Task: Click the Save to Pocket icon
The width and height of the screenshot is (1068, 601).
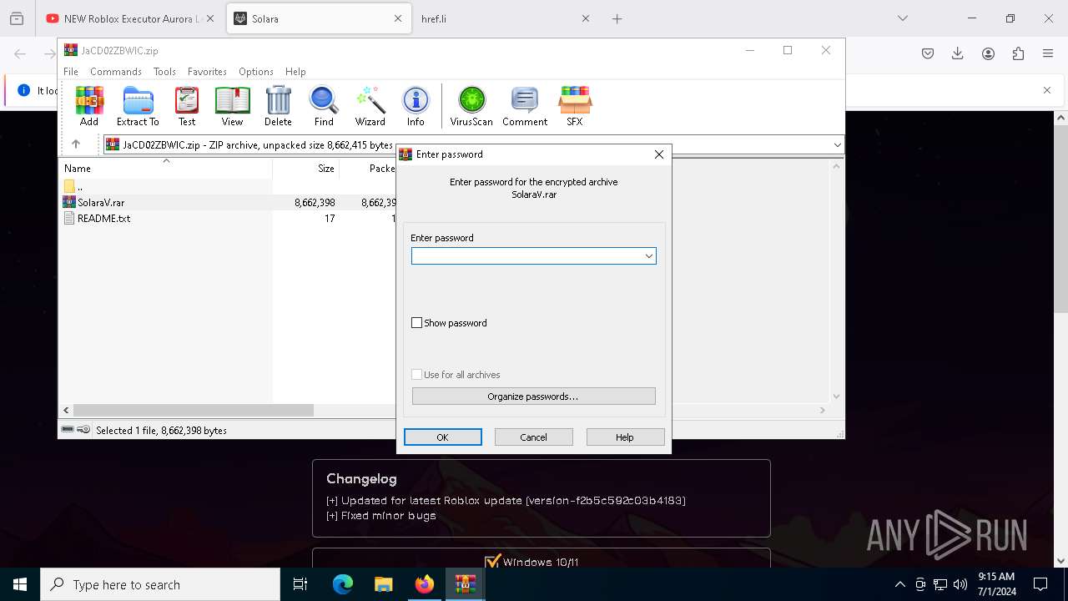Action: (x=928, y=53)
